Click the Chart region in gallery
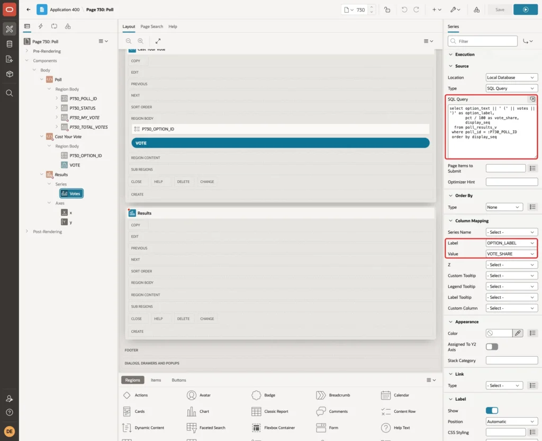The width and height of the screenshot is (542, 441). point(198,411)
